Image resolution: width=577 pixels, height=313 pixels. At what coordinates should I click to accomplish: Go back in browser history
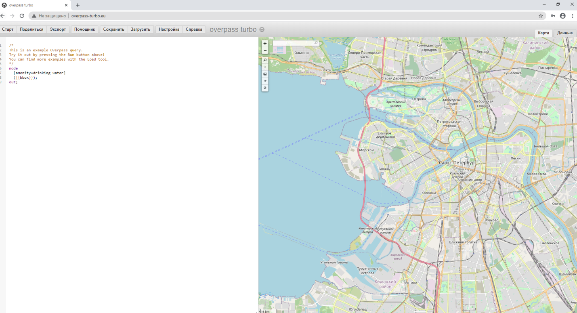click(3, 16)
